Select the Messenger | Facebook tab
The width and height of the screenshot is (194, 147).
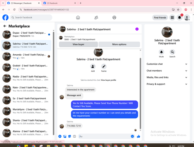[x=23, y=3]
